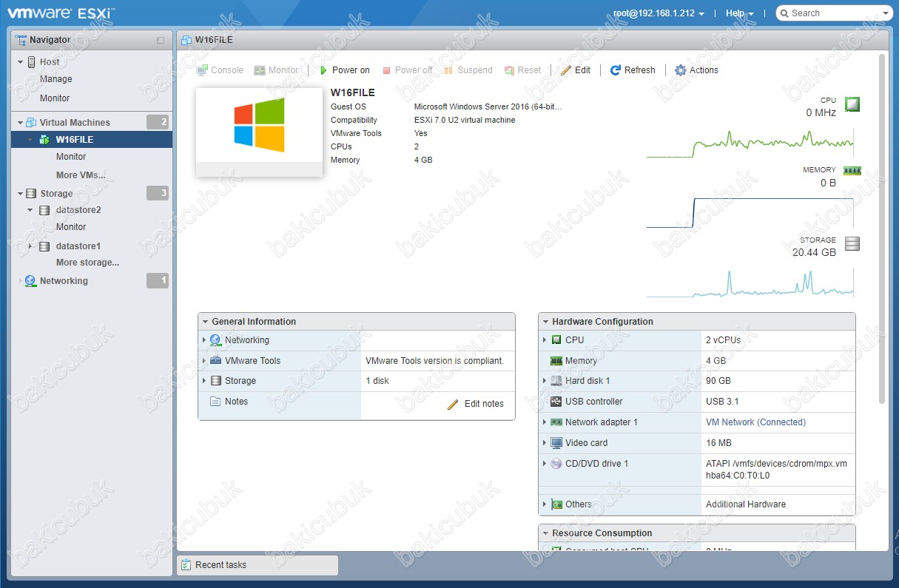Viewport: 899px width, 588px height.
Task: Click the USB controller icon
Action: [x=556, y=402]
